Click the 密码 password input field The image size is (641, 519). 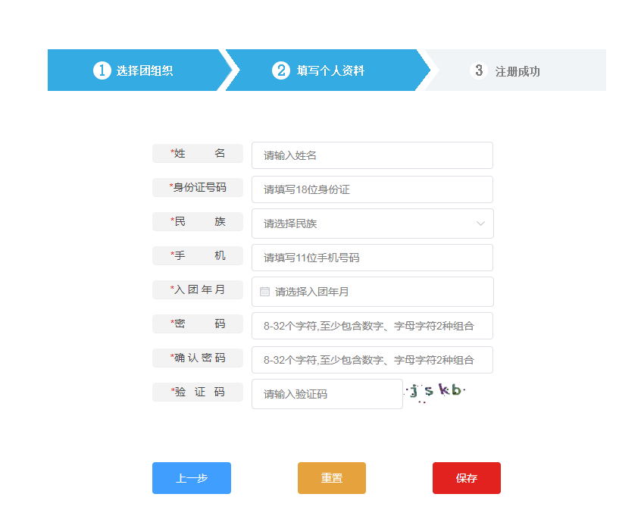pyautogui.click(x=372, y=325)
